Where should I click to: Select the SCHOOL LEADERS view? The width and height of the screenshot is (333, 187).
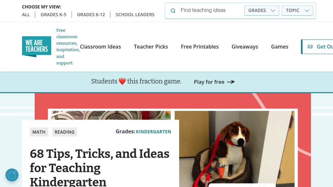135,15
